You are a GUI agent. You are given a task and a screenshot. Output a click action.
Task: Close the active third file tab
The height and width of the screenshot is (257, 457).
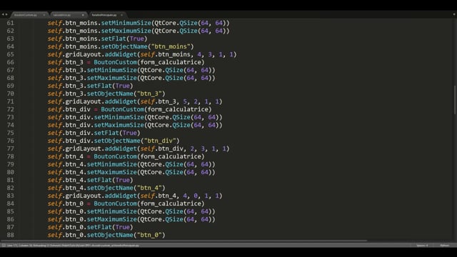[x=122, y=15]
